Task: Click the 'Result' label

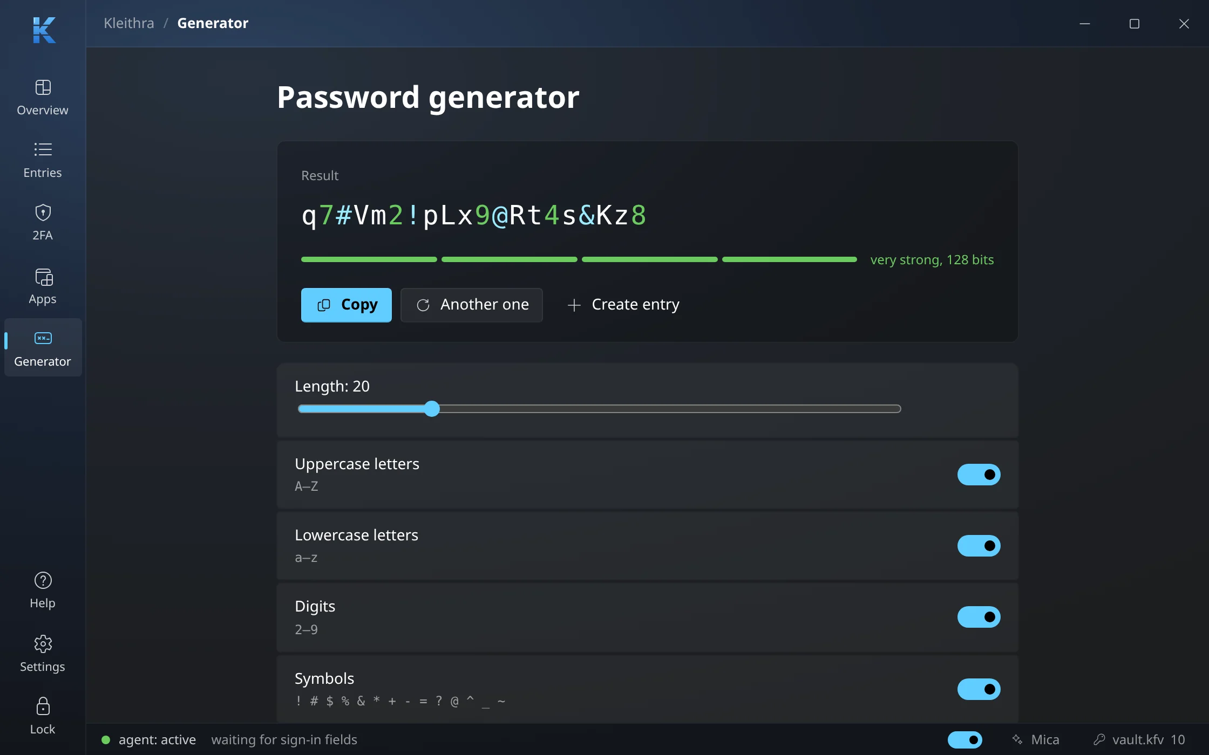Action: coord(320,176)
